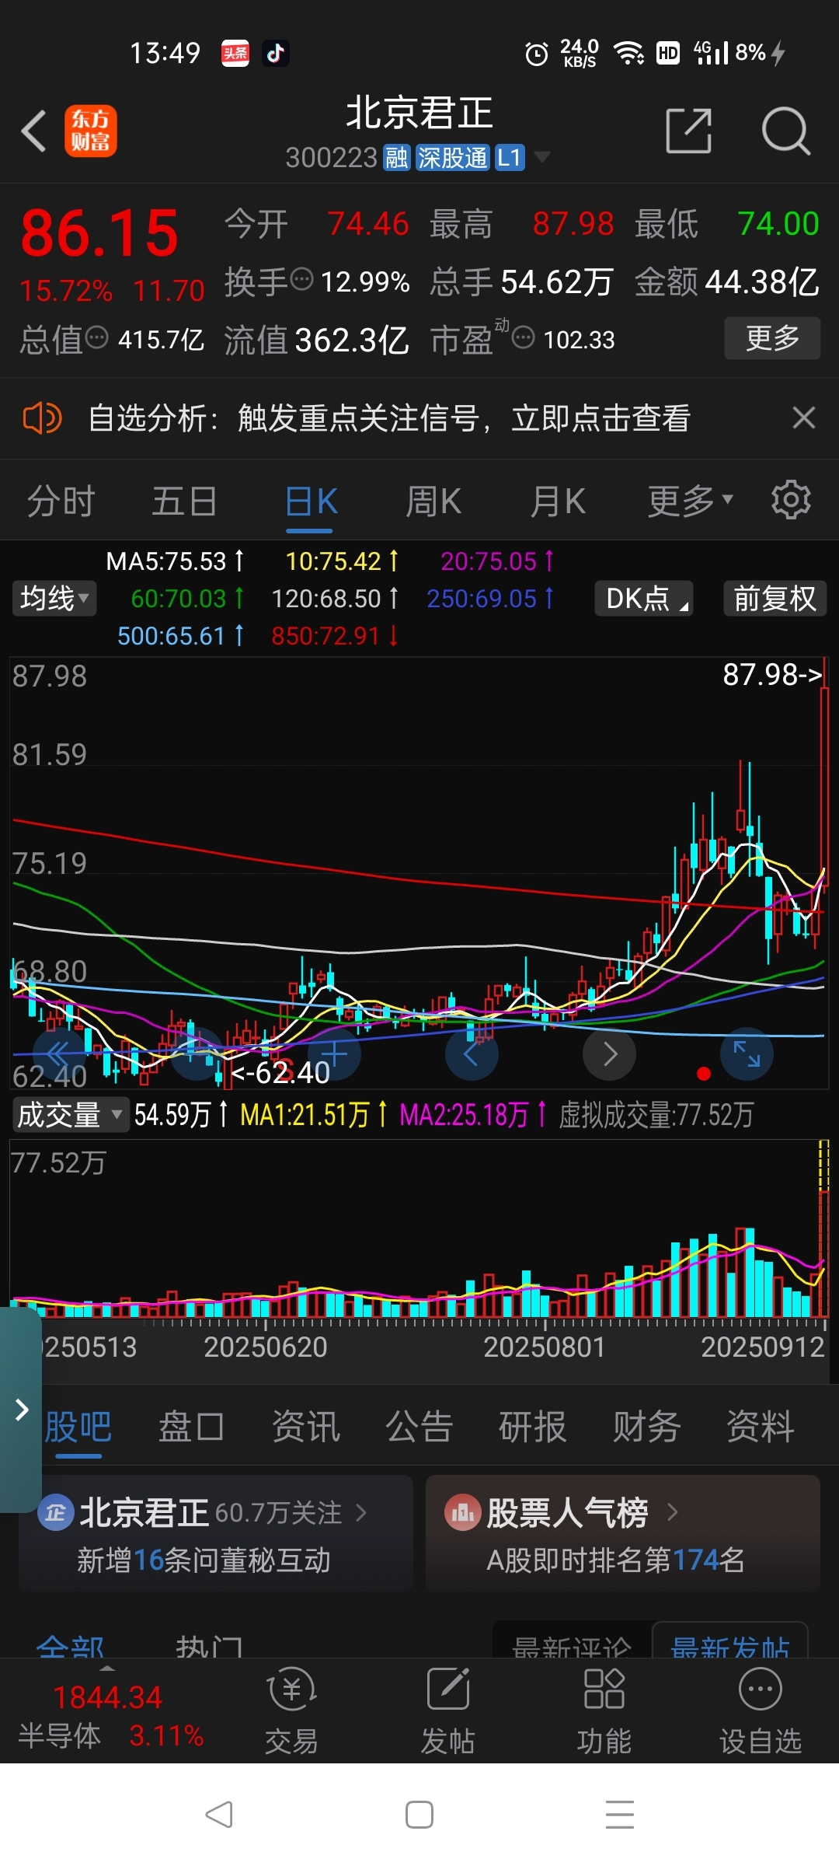
Task: Open the 换手 turnover info icon
Action: coord(301,278)
